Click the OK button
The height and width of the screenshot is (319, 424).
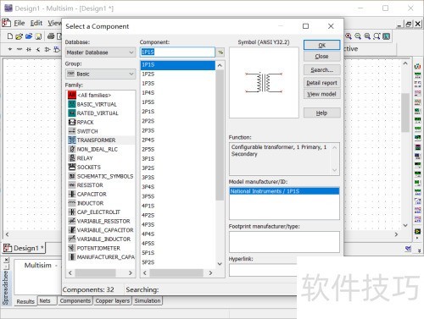pyautogui.click(x=321, y=45)
